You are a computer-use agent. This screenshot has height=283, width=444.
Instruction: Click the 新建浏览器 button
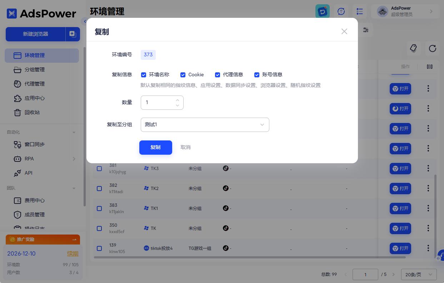[x=36, y=34]
